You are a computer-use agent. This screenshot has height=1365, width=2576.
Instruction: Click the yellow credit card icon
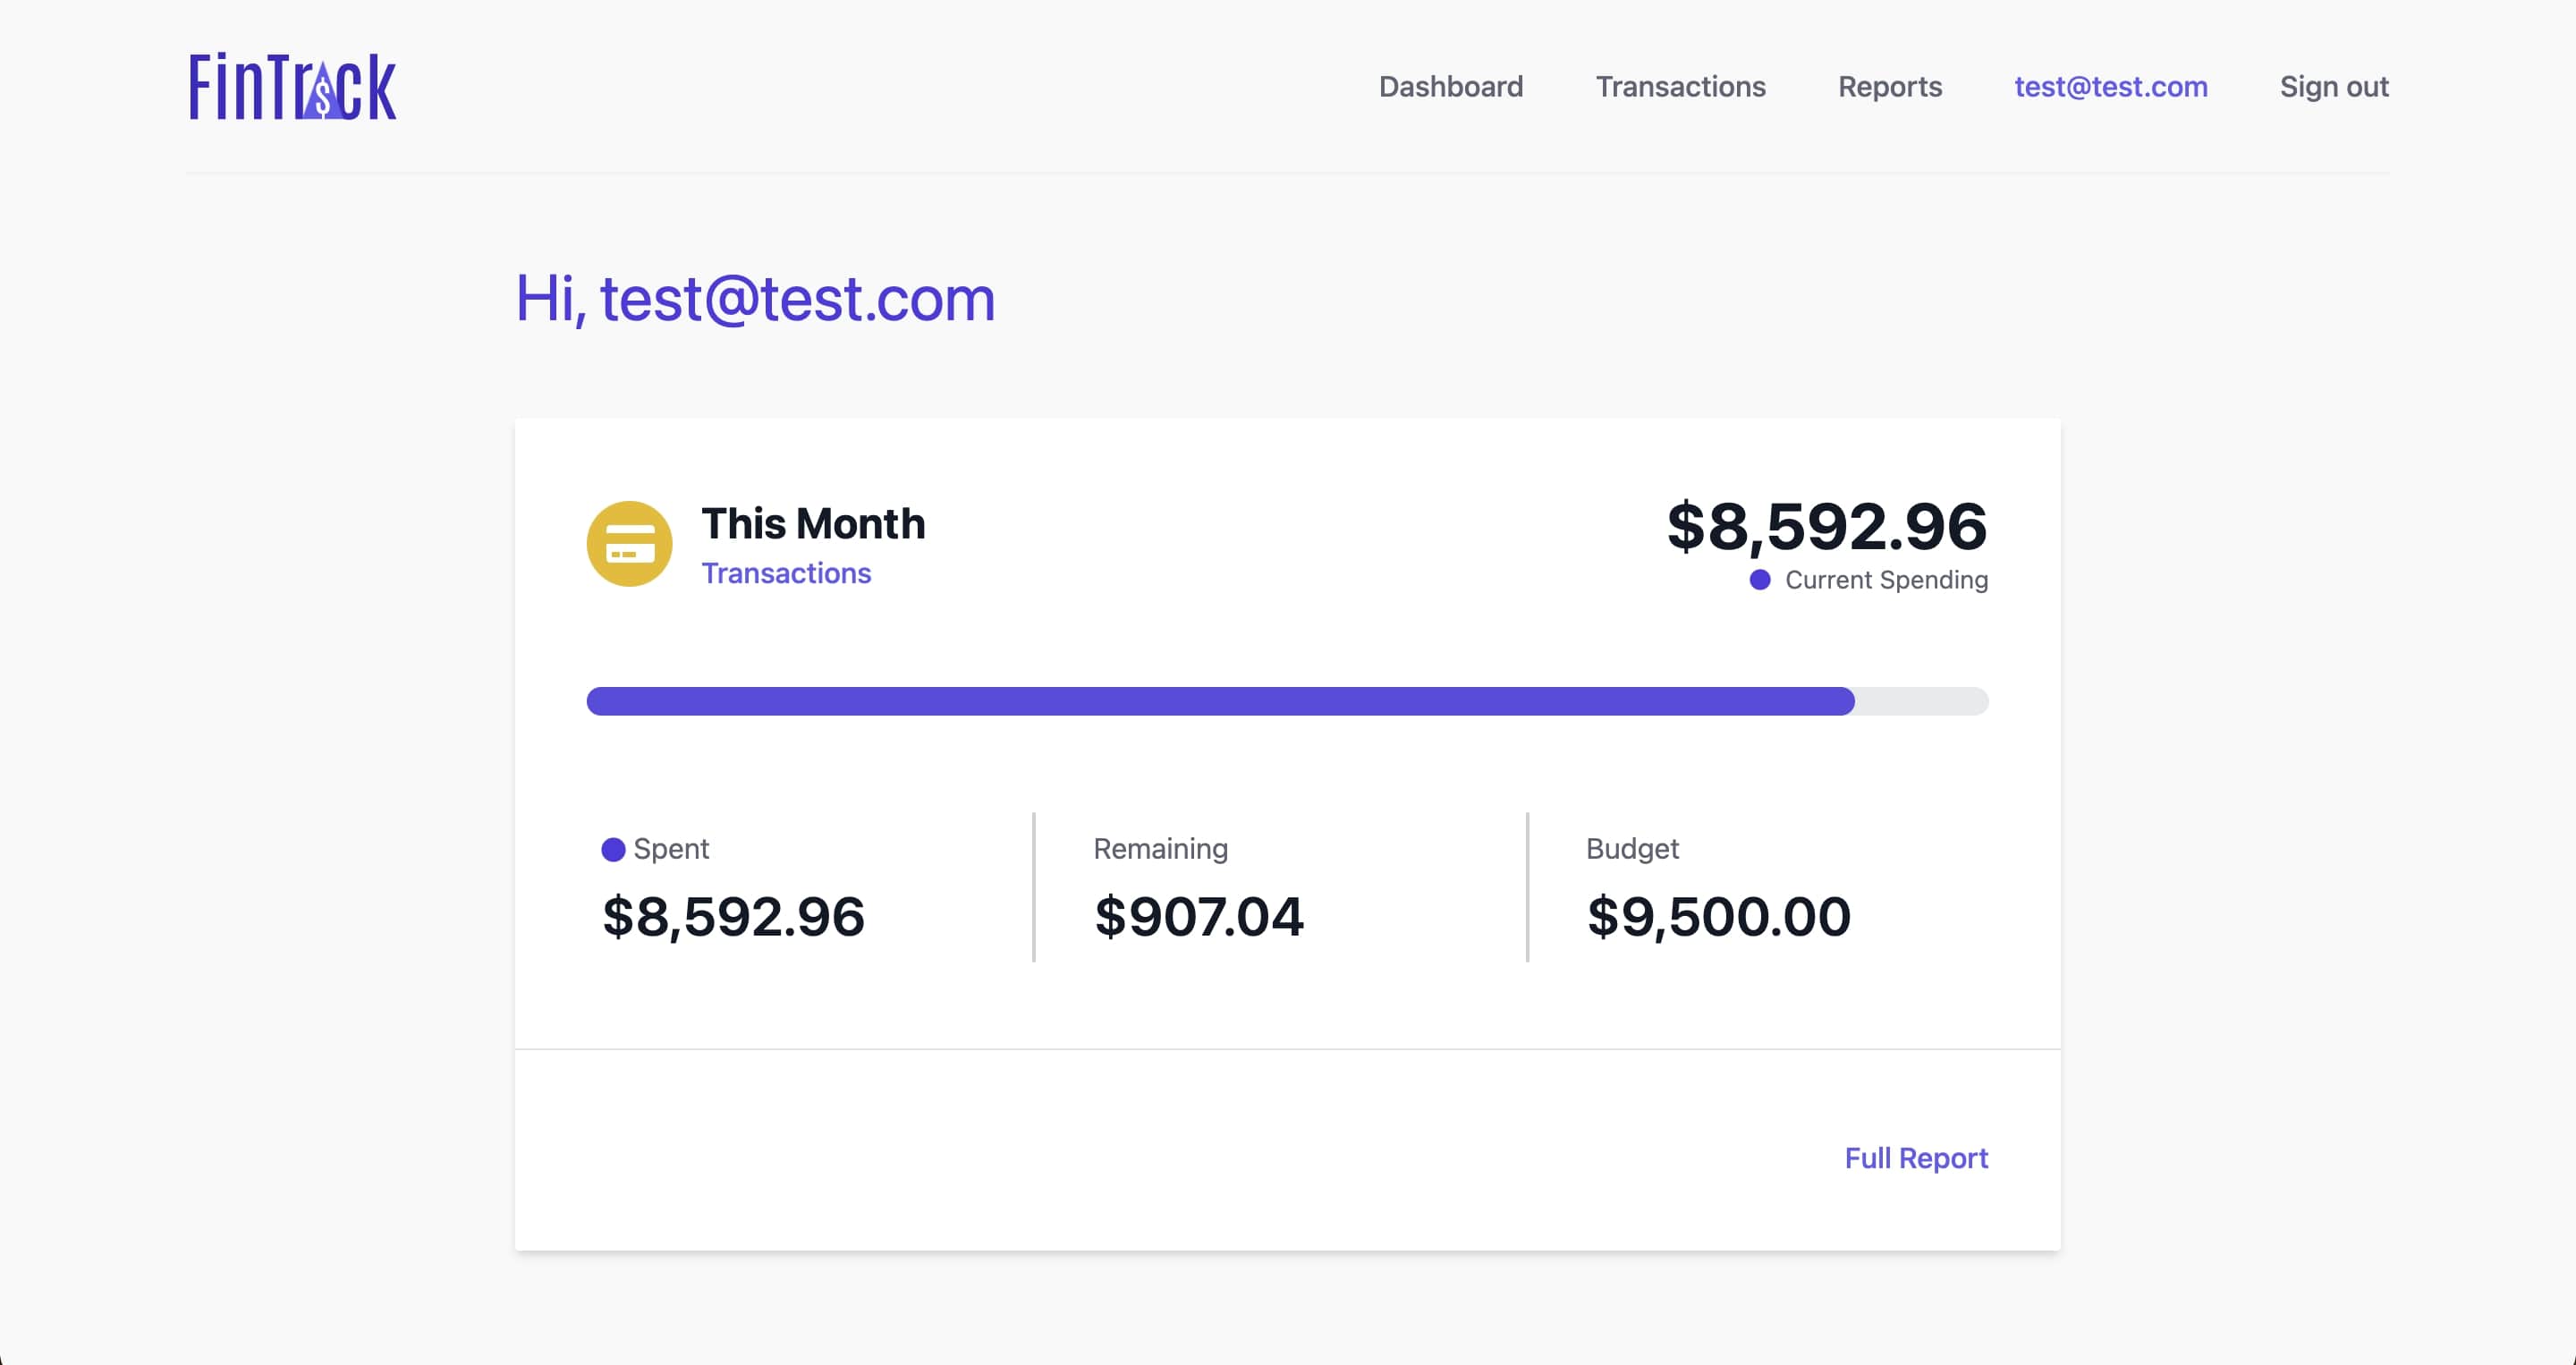click(629, 544)
